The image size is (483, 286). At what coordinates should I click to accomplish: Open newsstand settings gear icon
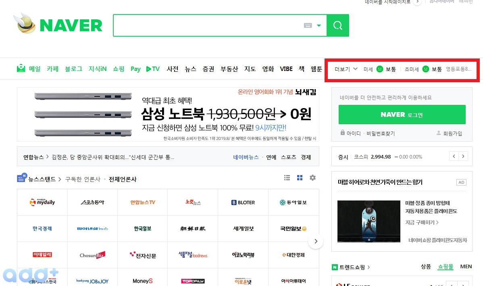[312, 178]
